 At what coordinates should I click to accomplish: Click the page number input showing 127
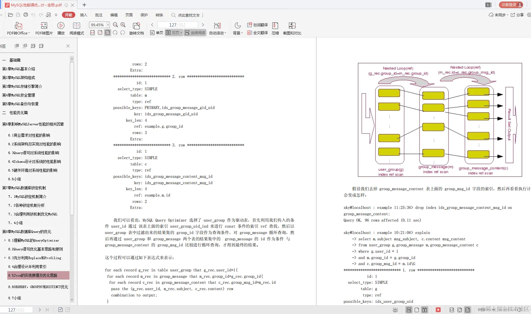tap(177, 25)
